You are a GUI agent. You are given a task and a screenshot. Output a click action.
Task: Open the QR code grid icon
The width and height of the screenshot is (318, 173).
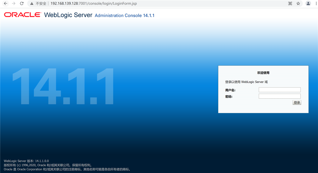coord(290,4)
